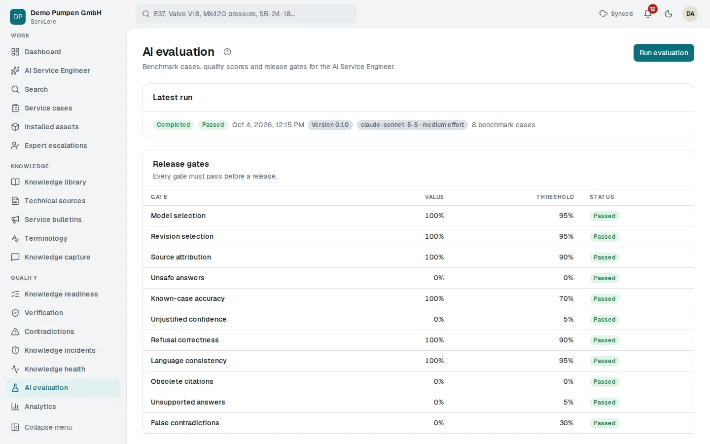710x444 pixels.
Task: Open Knowledge health pulse icon
Action: [15, 369]
